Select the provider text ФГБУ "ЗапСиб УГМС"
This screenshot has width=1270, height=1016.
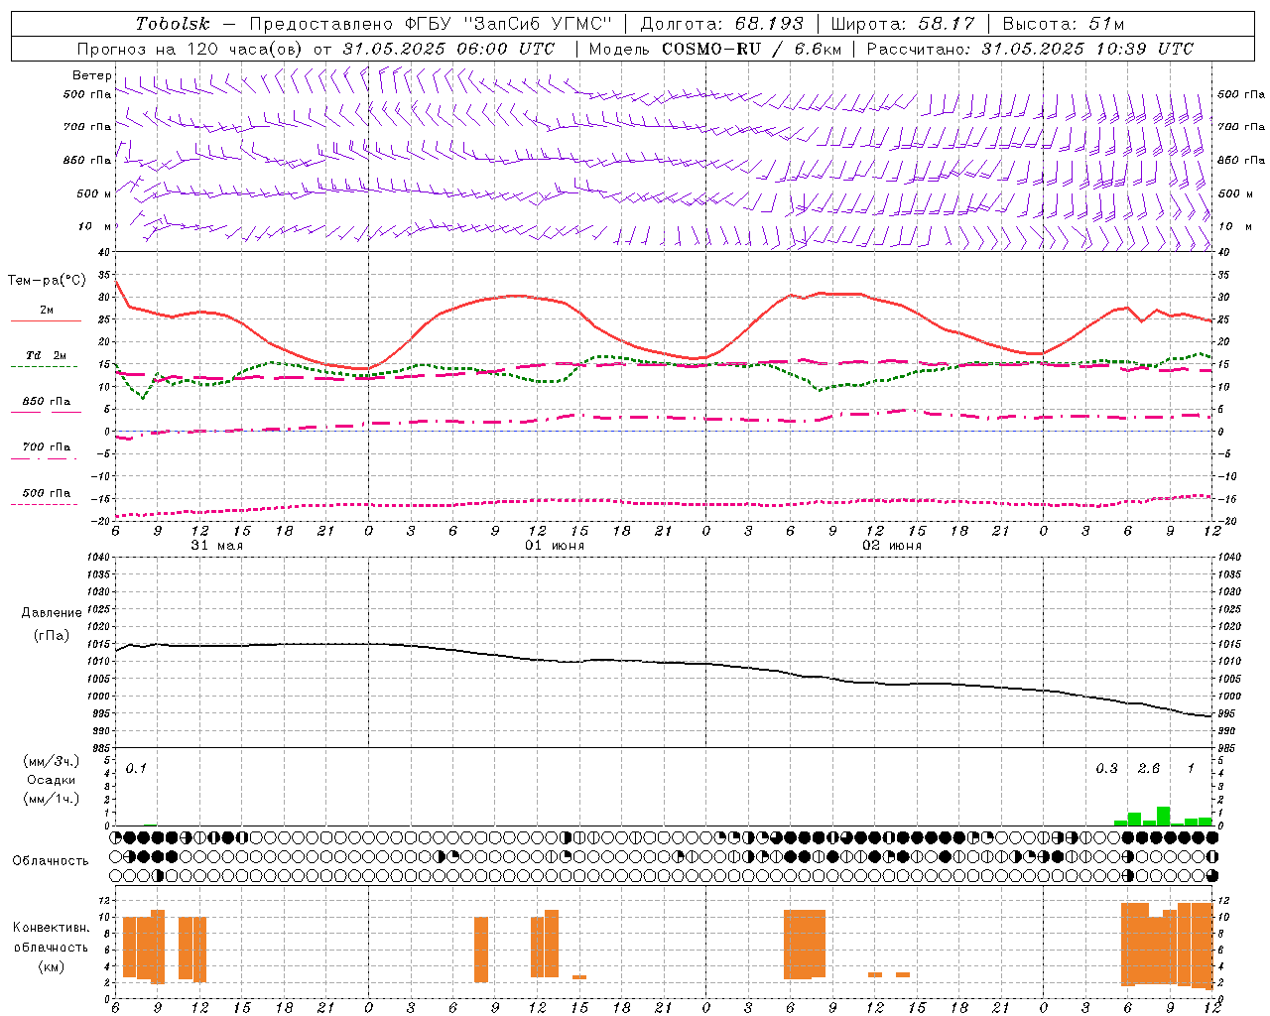point(510,24)
